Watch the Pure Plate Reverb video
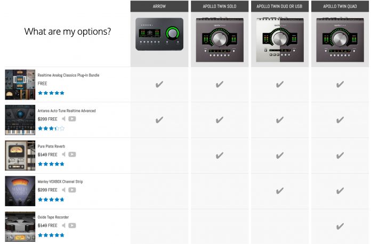Viewport: 371px width, 244px height. click(72, 154)
